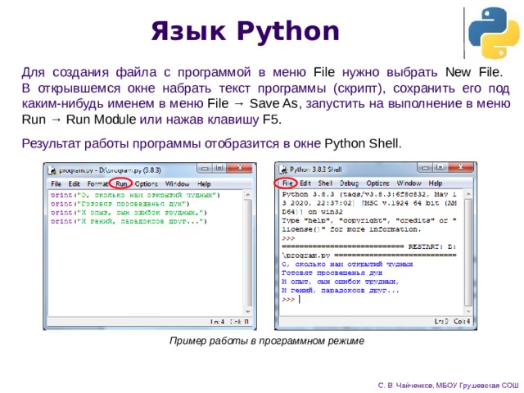Close the program.py editor window

[239, 168]
